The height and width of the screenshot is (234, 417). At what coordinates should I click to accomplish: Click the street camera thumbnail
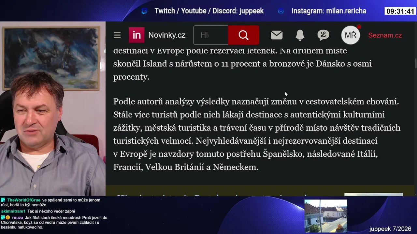(x=326, y=216)
